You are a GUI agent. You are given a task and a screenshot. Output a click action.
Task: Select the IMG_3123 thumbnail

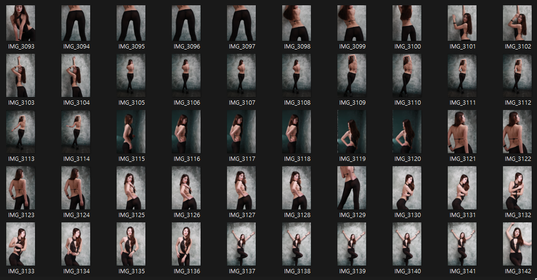coord(21,188)
